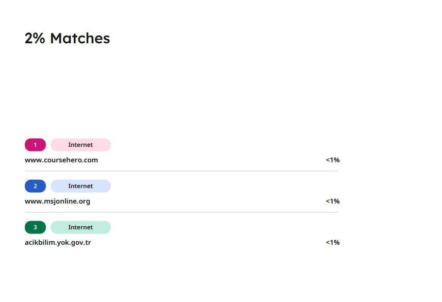Open the www.msjonline.org source link
This screenshot has width=442, height=302.
click(57, 202)
